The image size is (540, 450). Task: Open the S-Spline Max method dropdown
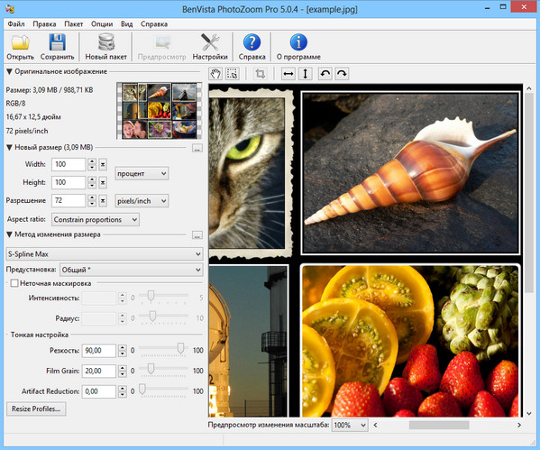105,254
